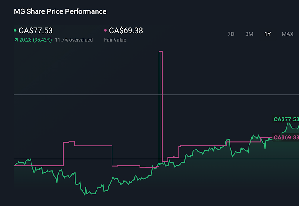299x206 pixels.
Task: Select the 7D time range tab
Action: point(231,34)
